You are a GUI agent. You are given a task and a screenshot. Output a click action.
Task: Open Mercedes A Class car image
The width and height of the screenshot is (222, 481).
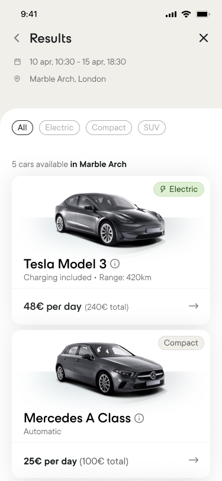110,368
